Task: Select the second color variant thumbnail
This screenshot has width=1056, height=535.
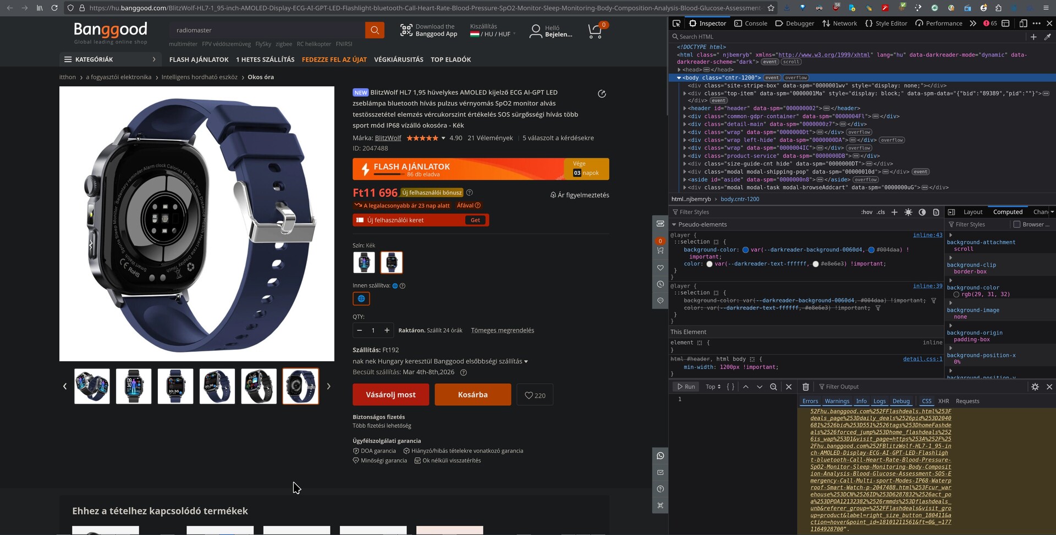Action: click(392, 263)
